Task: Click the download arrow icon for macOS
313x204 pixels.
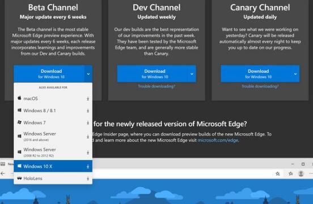Action: (88, 99)
